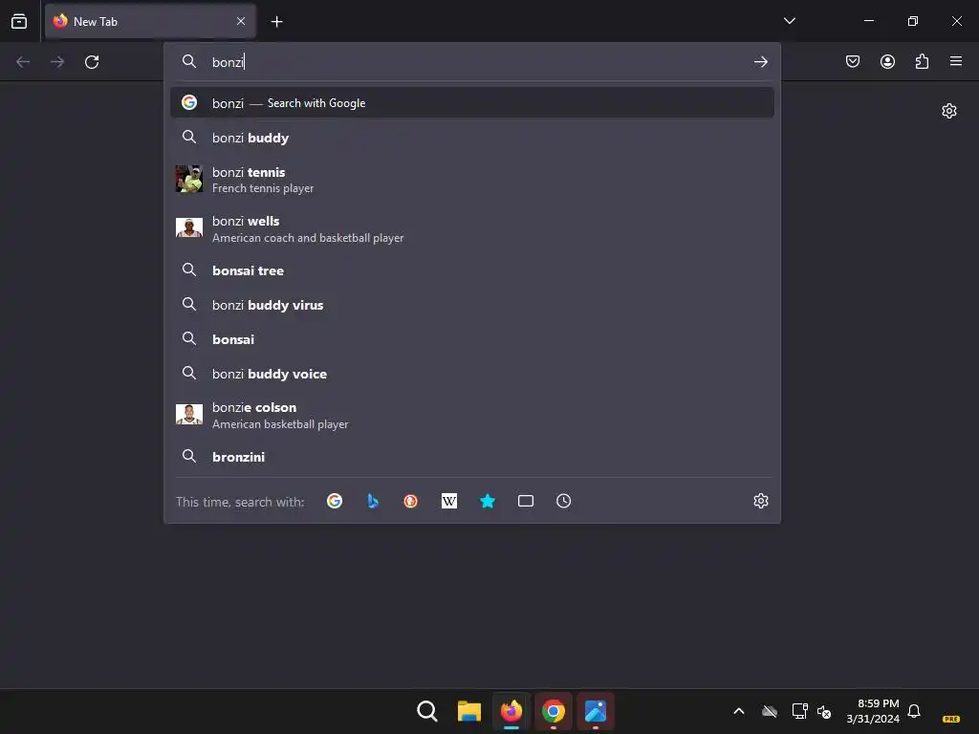Open clock showing 8:59 PM
Screen dimensions: 979x734
(x=873, y=711)
